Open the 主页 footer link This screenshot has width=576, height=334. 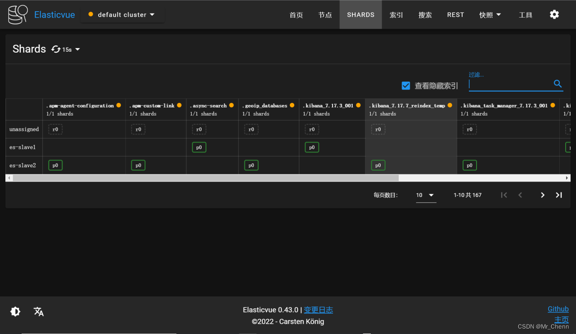(562, 320)
